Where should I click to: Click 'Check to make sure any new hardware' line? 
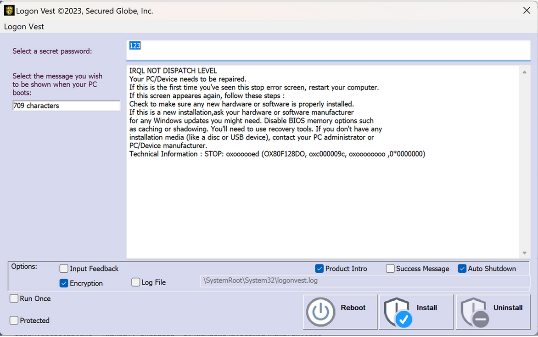[x=241, y=104]
